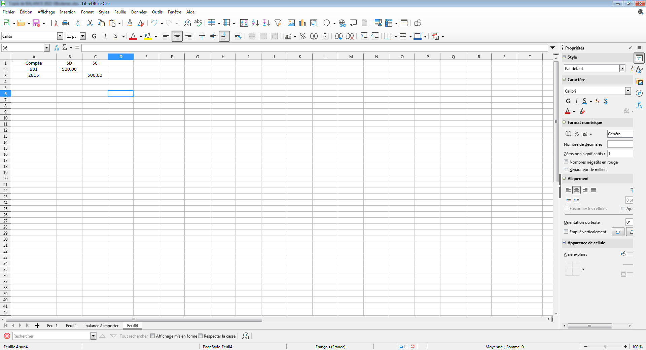Image resolution: width=646 pixels, height=350 pixels.
Task: Click inside the Rechercher search field
Action: (x=51, y=336)
